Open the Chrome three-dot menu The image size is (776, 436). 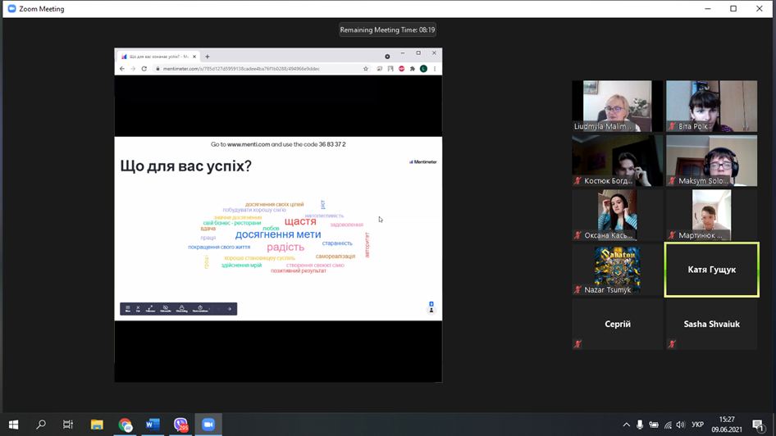coord(435,69)
